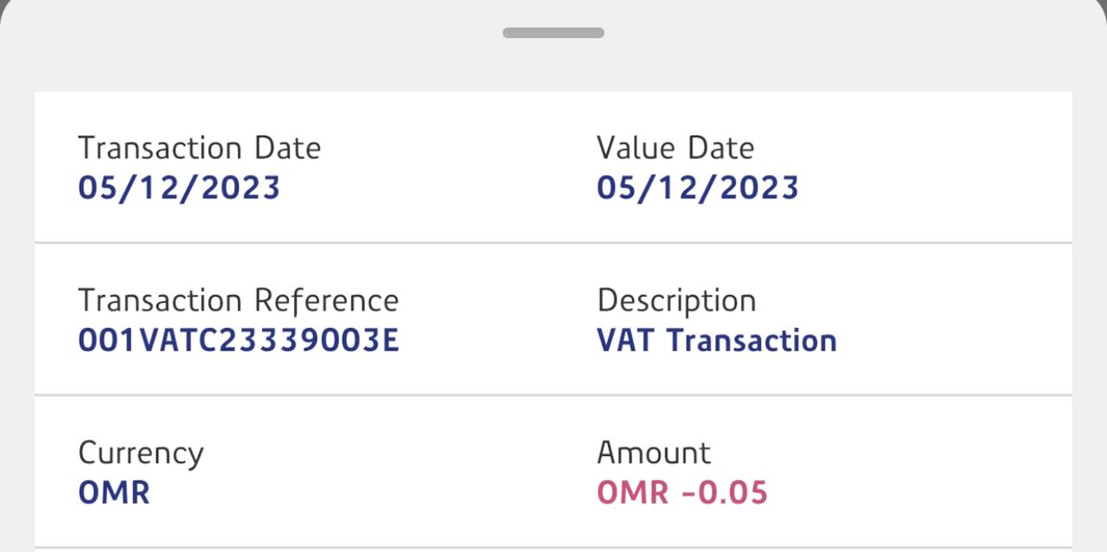Select the OMR value under Currency
Viewport: 1107px width, 552px height.
[x=113, y=492]
